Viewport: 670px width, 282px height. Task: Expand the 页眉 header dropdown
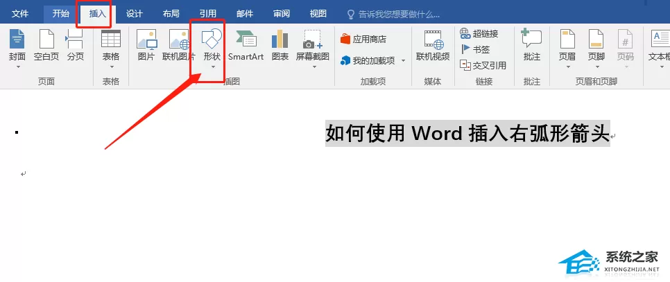pyautogui.click(x=568, y=67)
